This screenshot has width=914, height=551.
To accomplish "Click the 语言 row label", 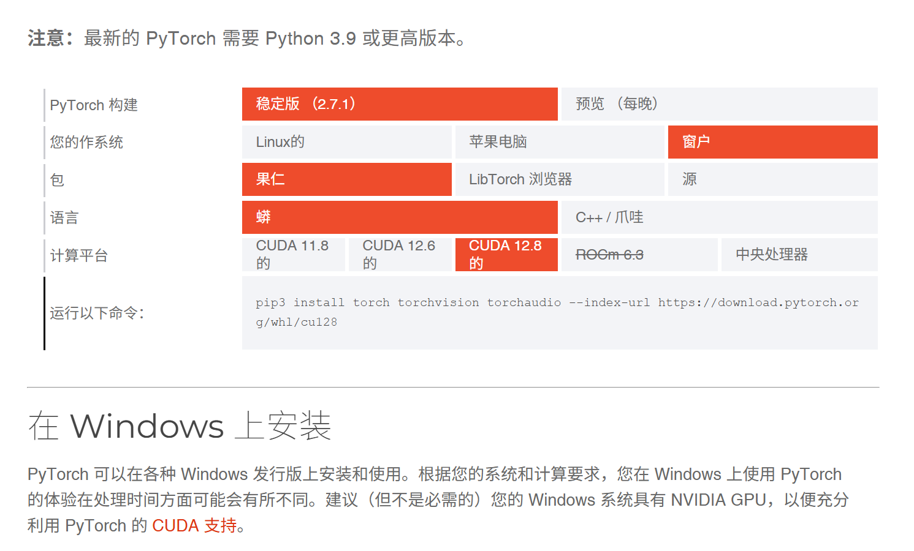I will [64, 218].
